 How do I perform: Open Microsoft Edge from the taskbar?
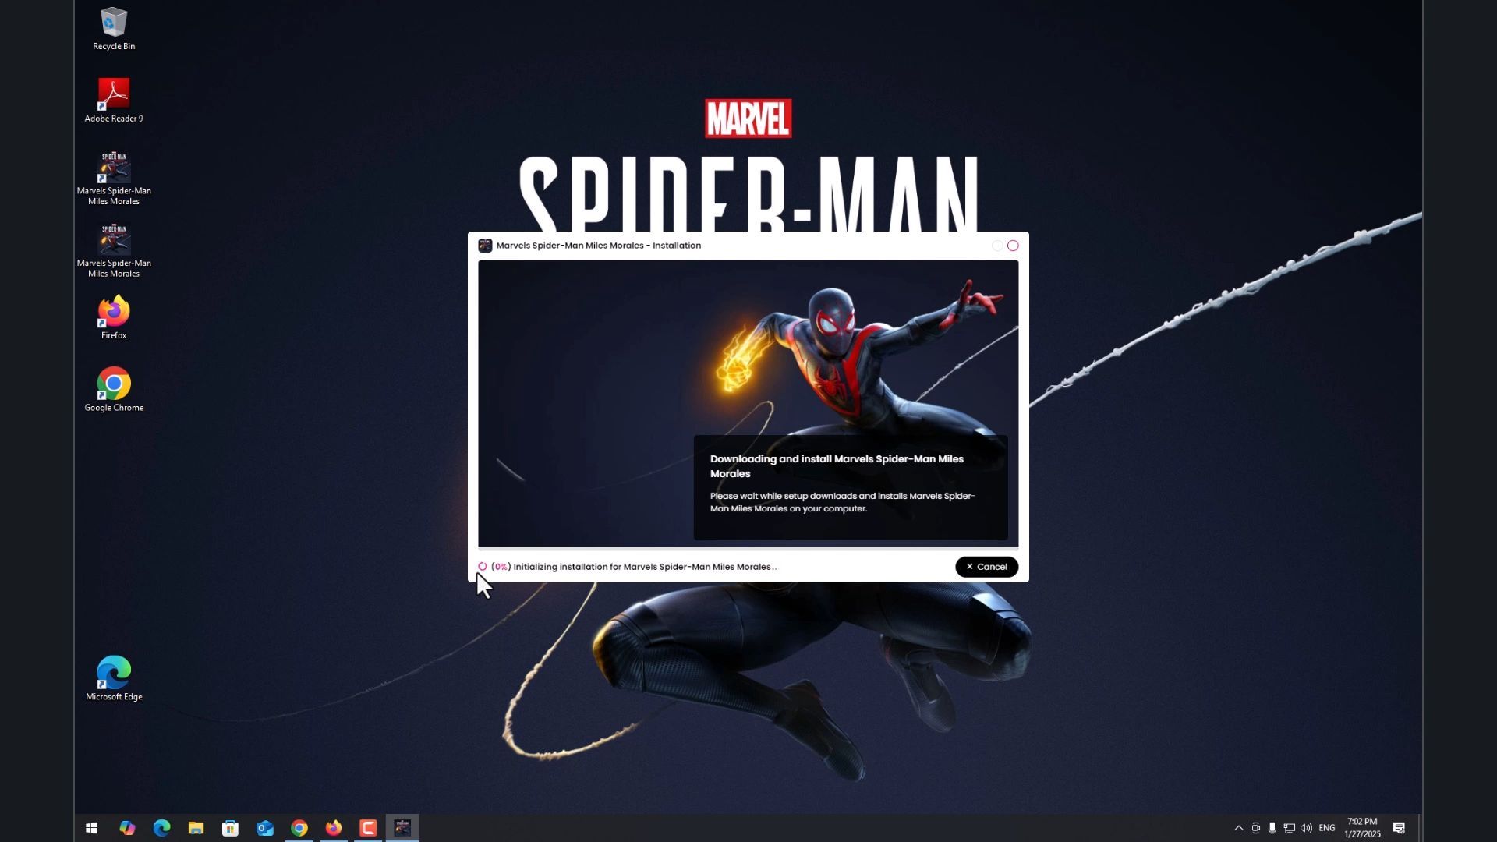(161, 828)
